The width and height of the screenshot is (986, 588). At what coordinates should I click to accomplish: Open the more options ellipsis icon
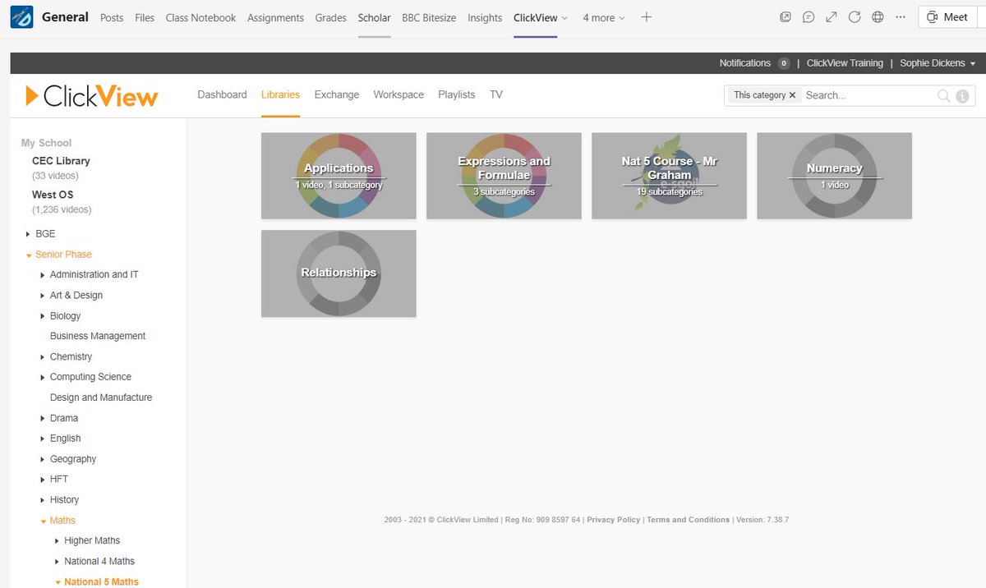[x=901, y=17]
